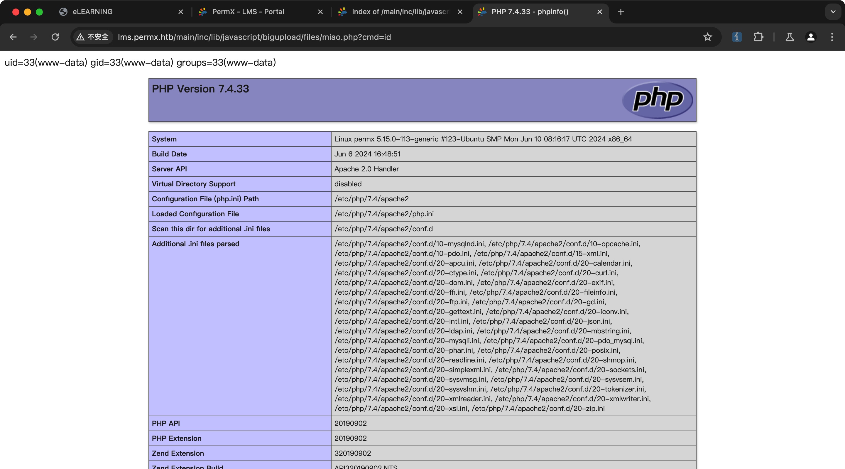Open a new tab with plus
The height and width of the screenshot is (469, 845).
621,12
